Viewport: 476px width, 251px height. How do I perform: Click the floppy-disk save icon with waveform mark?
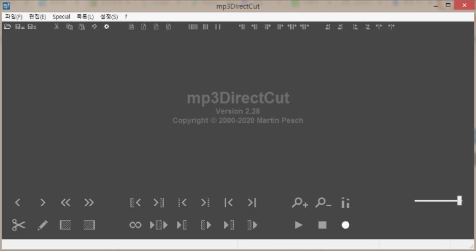(x=20, y=27)
